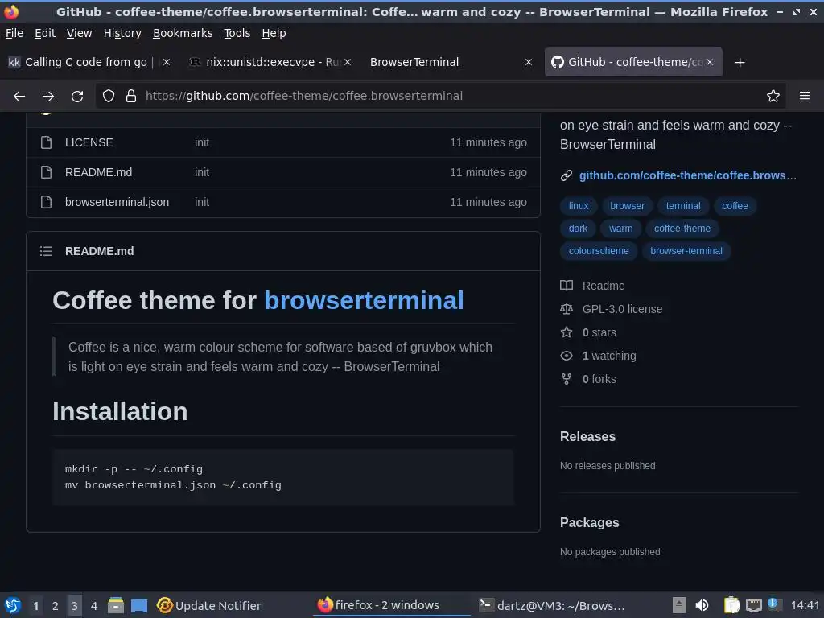Close the GitHub coffee-theme tab
Screen dimensions: 824x618
(x=710, y=62)
